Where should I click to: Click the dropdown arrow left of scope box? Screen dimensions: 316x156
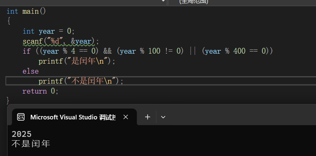[x=163, y=1]
